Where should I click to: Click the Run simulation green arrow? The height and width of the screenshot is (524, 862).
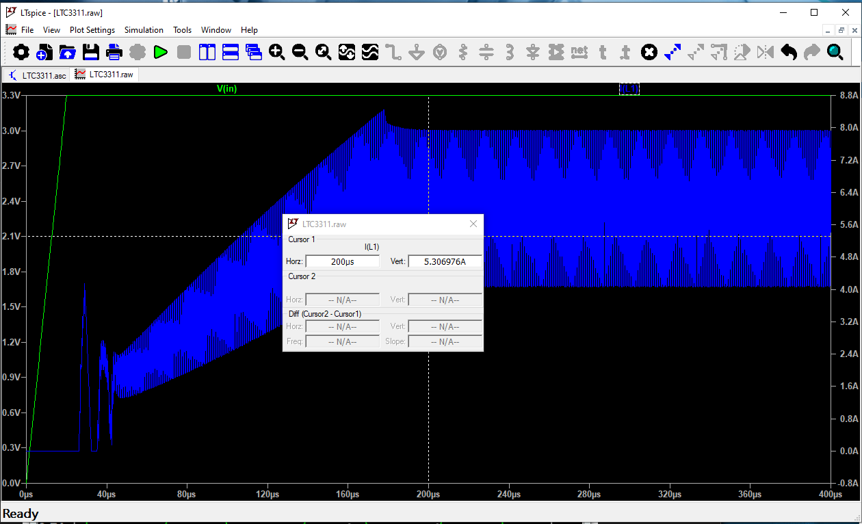click(161, 52)
